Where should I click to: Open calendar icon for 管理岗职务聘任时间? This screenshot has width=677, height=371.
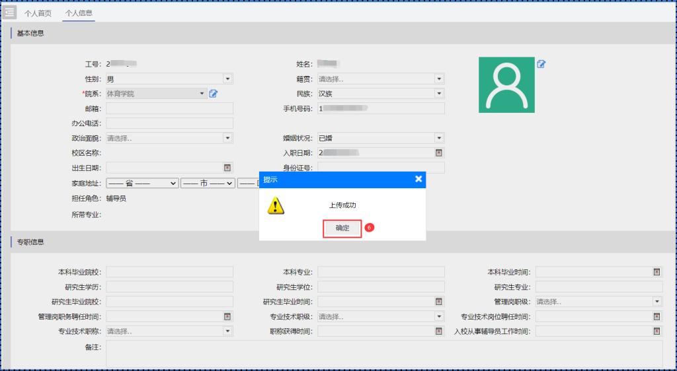click(227, 316)
